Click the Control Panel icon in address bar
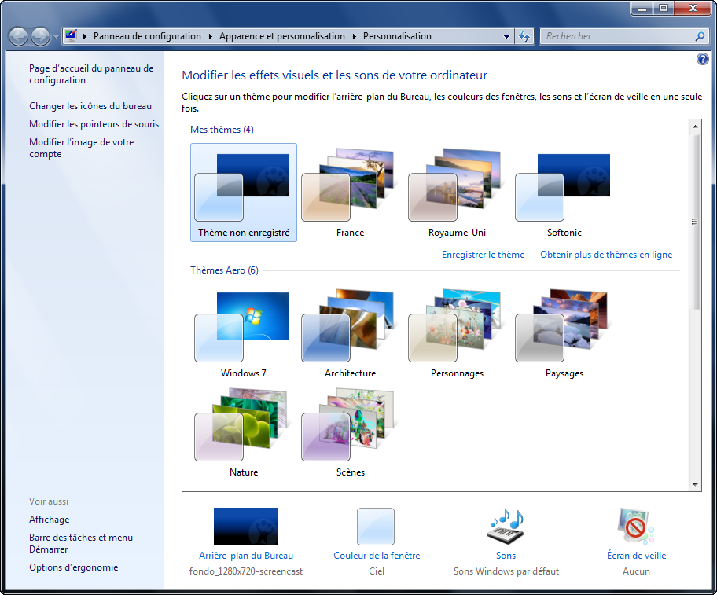 click(72, 36)
